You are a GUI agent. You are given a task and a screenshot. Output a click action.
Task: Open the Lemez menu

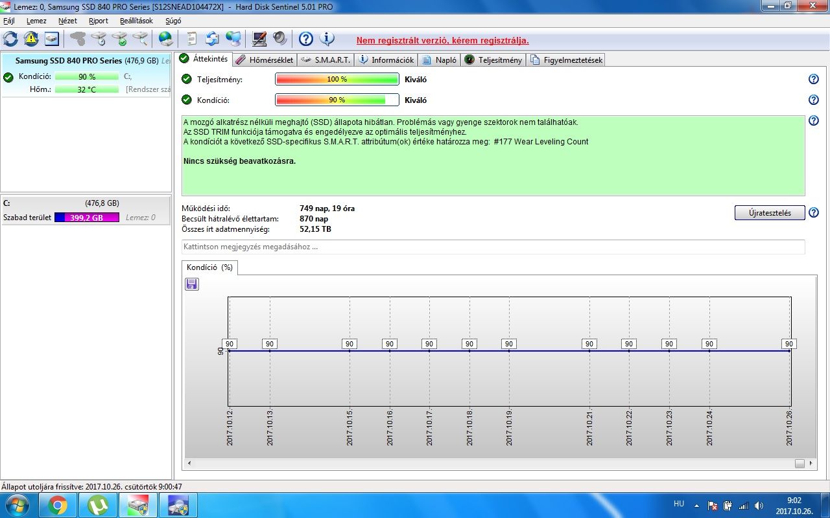[x=36, y=21]
